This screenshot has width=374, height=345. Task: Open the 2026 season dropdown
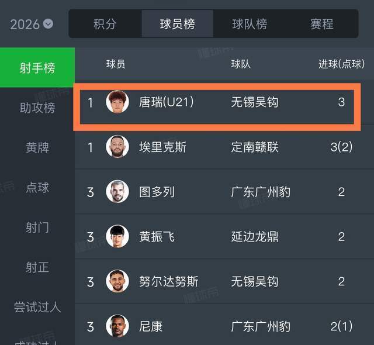[x=32, y=24]
